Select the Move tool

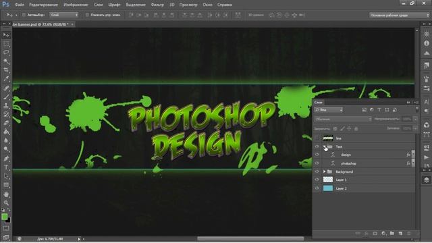(x=6, y=35)
